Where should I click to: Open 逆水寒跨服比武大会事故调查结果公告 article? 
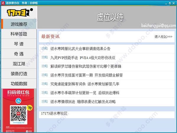click(x=80, y=49)
